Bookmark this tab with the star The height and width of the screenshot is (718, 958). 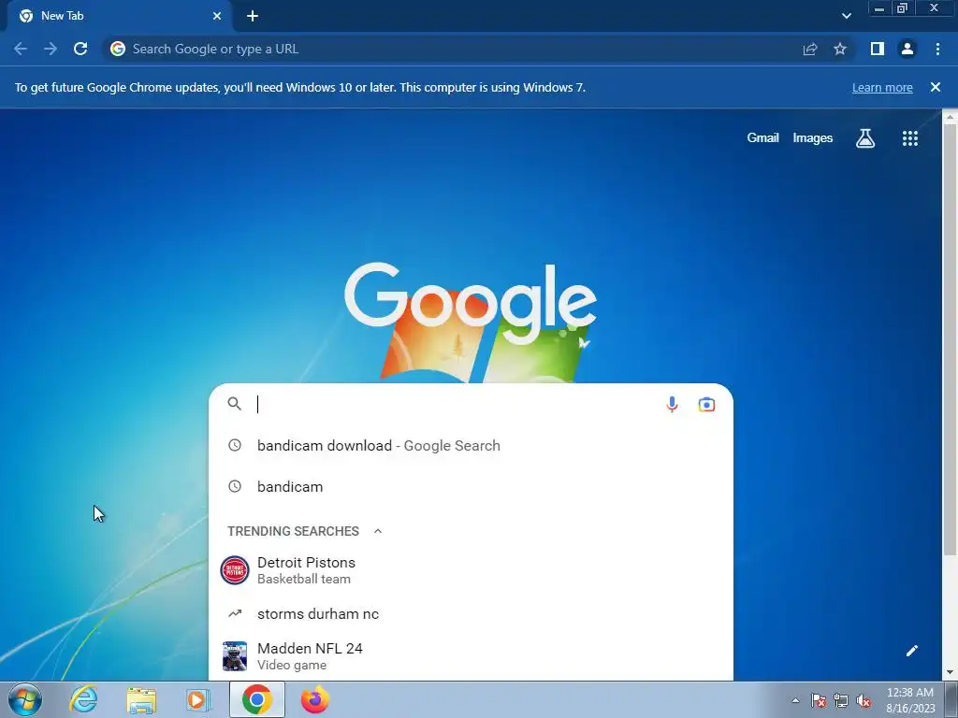[x=840, y=49]
